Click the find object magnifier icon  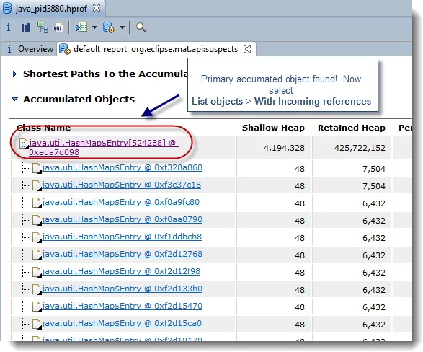tap(141, 27)
